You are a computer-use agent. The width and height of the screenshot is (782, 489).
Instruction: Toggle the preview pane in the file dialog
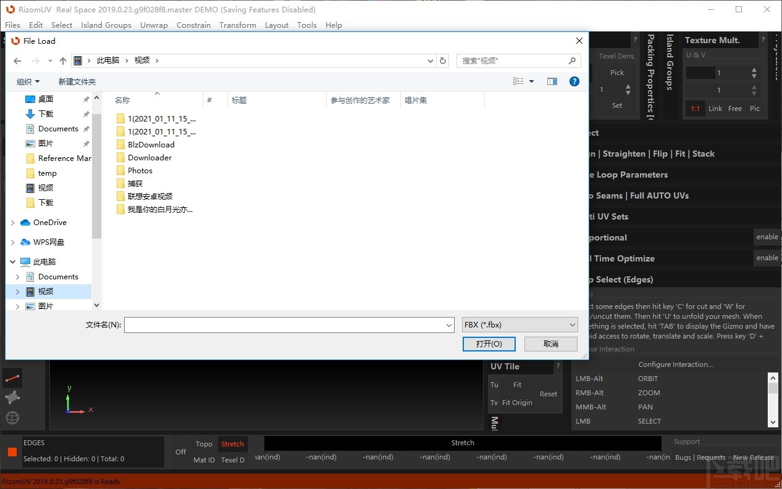[x=552, y=81]
